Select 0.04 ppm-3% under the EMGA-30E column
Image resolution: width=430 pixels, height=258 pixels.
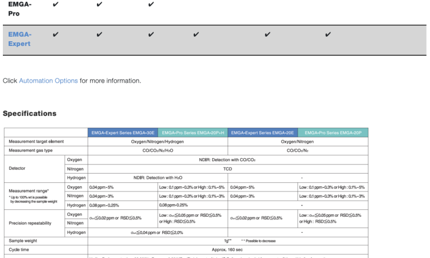101,196
